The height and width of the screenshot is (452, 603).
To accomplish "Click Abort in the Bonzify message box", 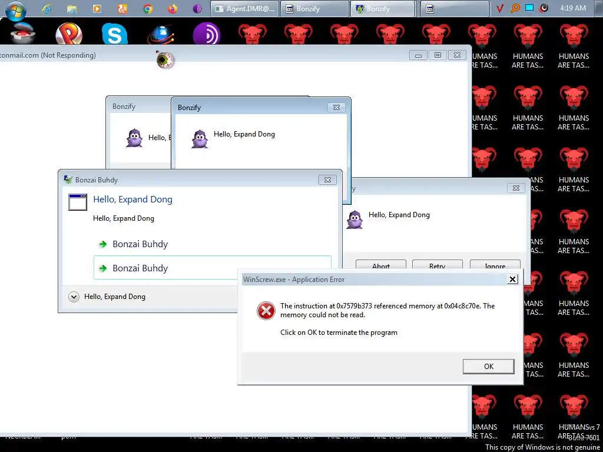I will tap(381, 266).
